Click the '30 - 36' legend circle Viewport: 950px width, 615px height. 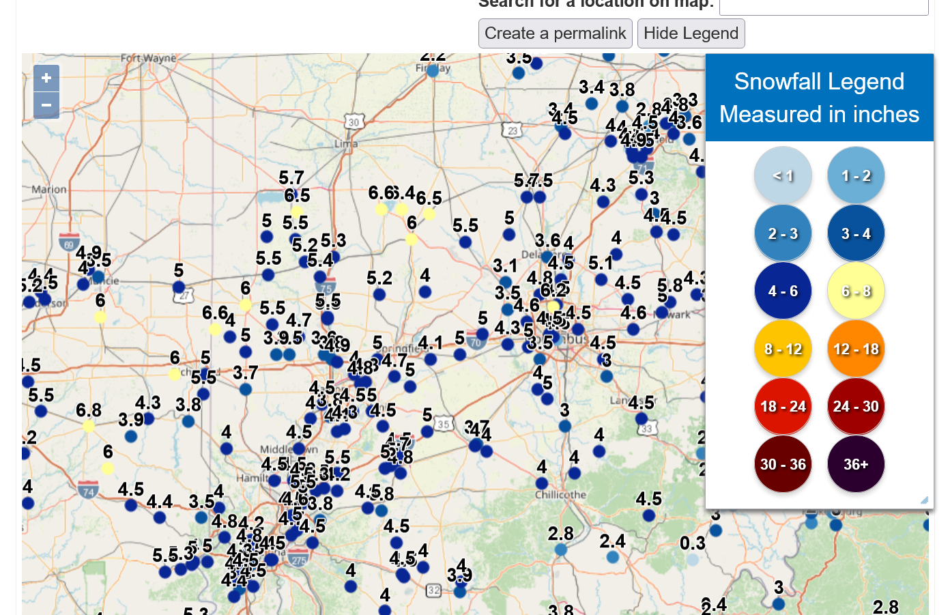point(783,464)
